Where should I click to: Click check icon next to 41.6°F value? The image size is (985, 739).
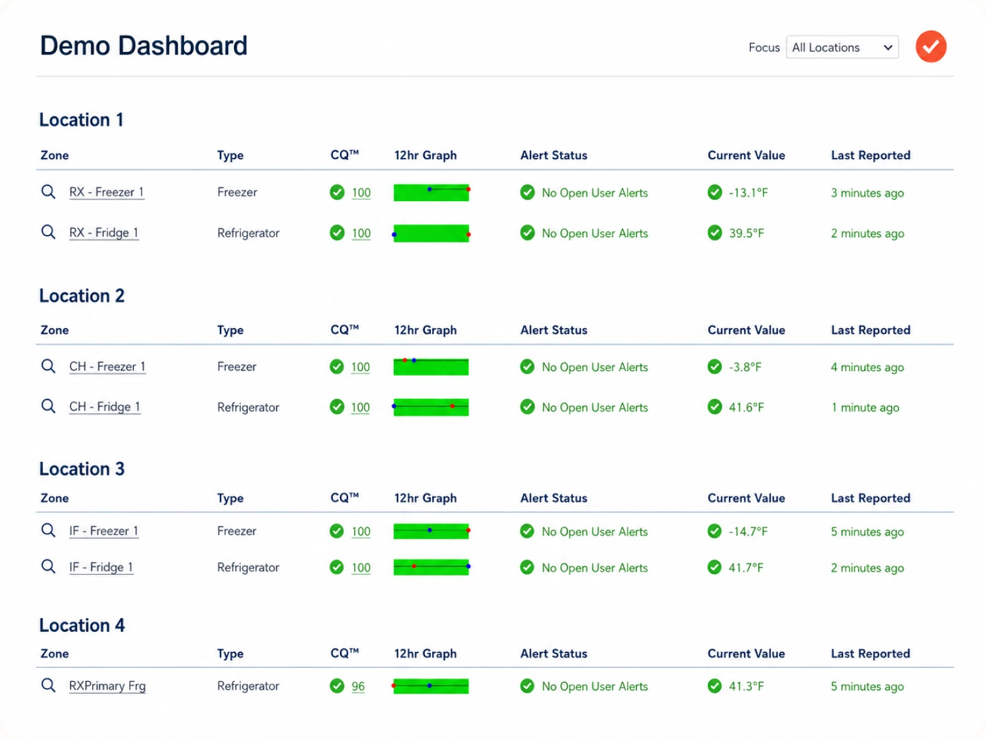click(714, 407)
